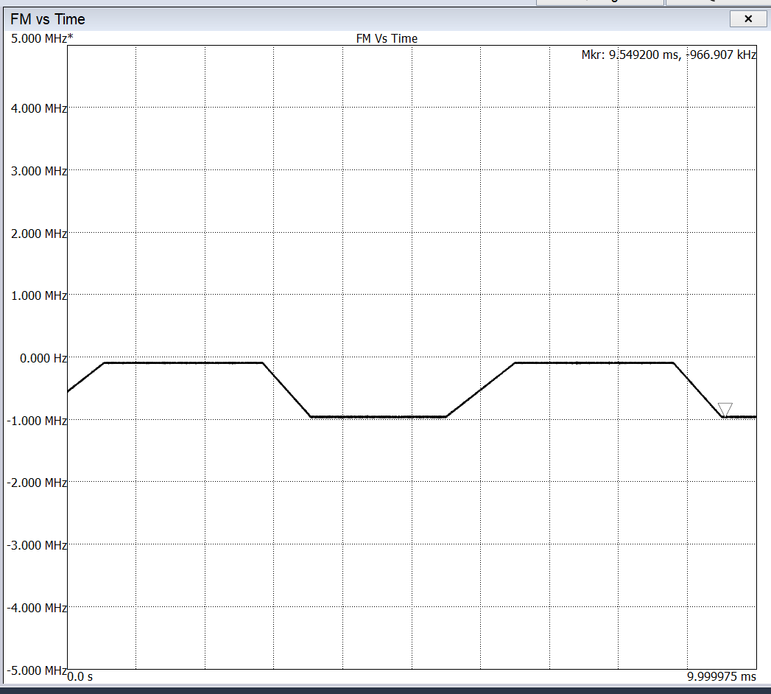Click the 1.000 MHz axis label
This screenshot has width=771, height=694.
39,295
